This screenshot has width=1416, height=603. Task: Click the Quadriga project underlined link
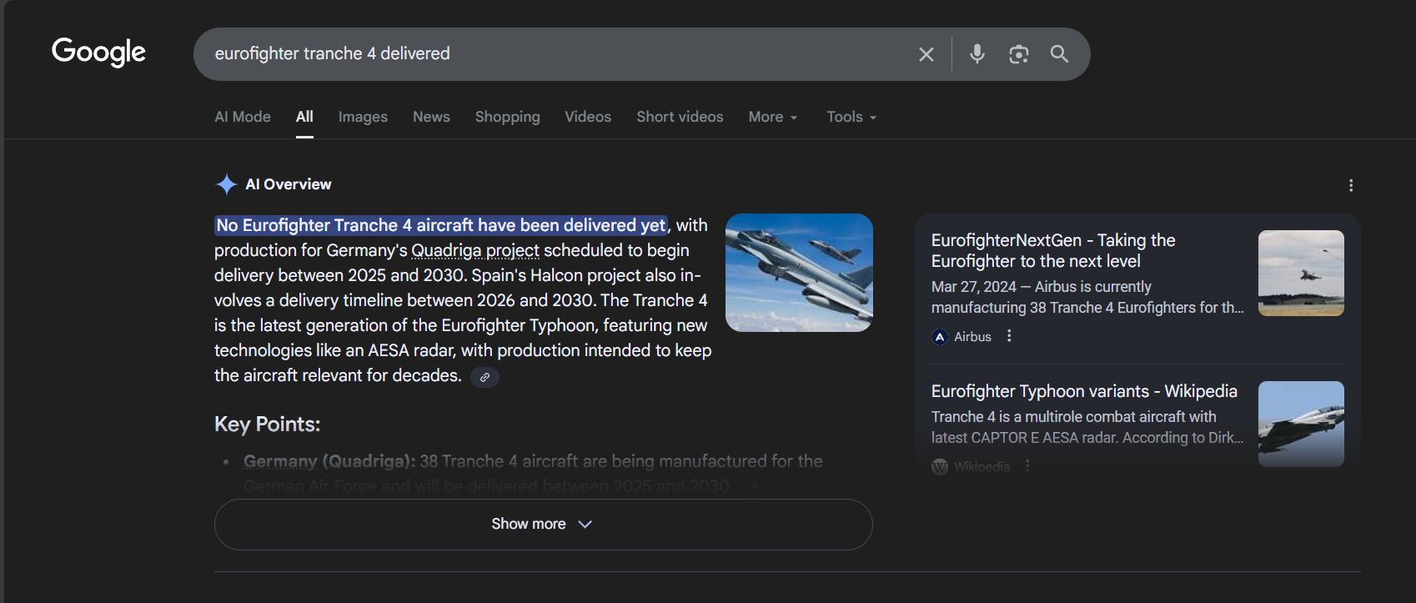(475, 250)
